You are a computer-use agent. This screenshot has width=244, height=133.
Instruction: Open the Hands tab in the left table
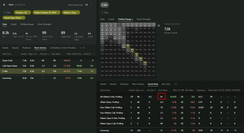coord(6,48)
